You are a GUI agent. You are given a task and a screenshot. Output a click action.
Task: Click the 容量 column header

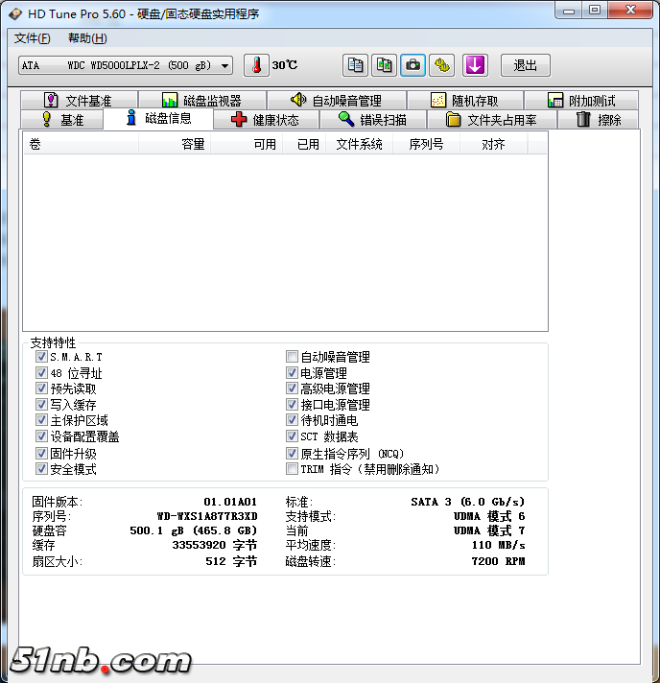[193, 144]
